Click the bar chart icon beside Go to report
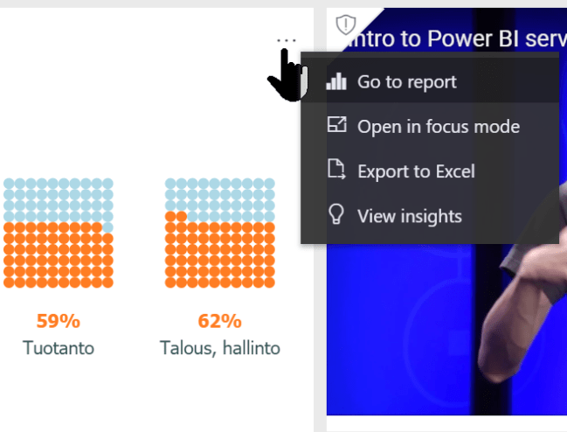The image size is (567, 432). pos(336,81)
